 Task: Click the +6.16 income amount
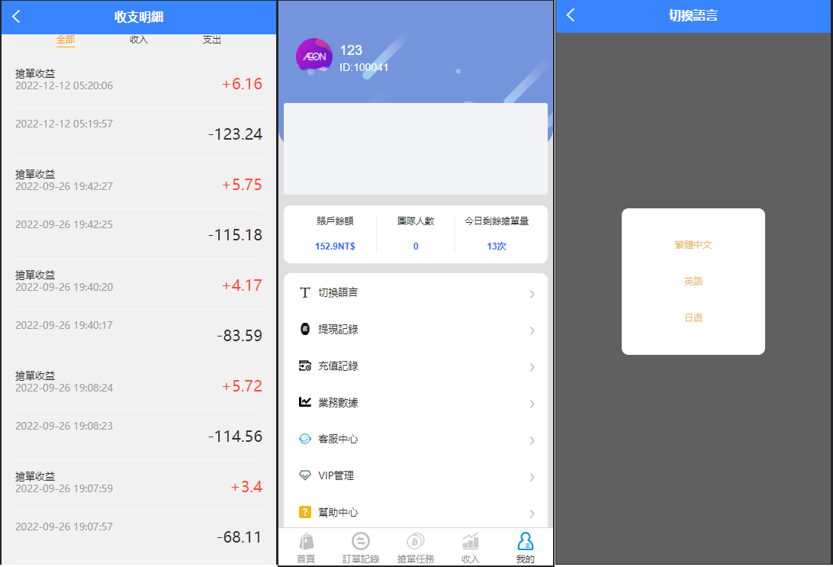242,84
